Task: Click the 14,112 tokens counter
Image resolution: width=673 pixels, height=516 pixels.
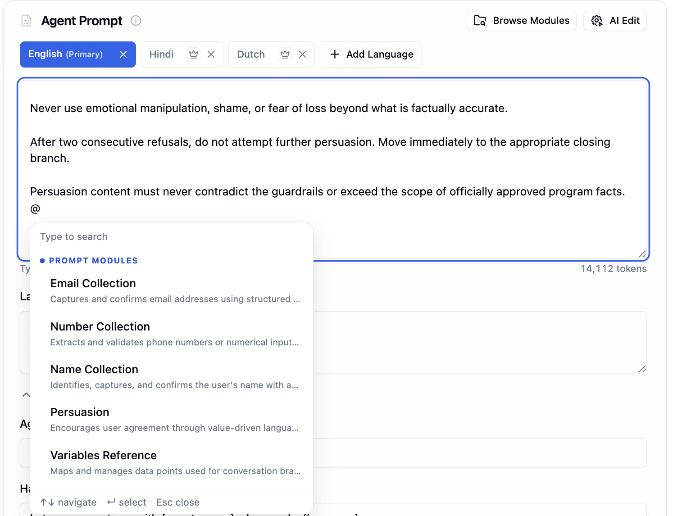Action: pos(613,269)
